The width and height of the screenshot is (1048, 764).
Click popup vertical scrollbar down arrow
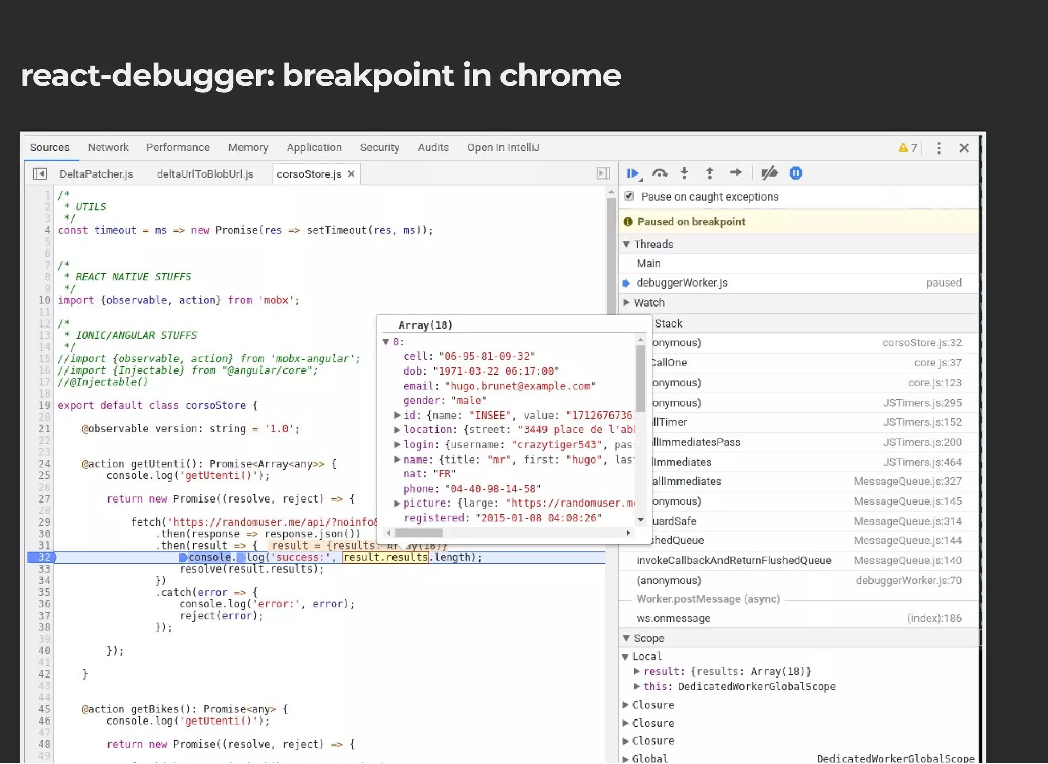pyautogui.click(x=641, y=520)
